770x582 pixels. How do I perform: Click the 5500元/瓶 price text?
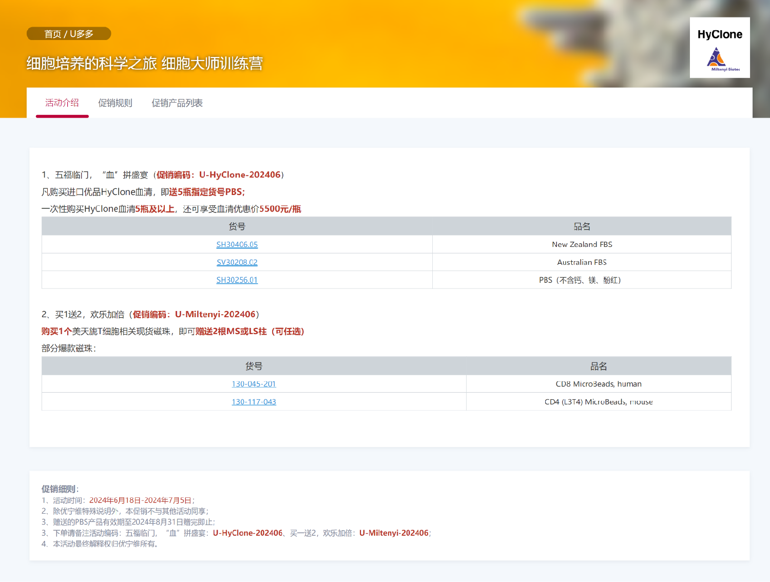click(x=280, y=209)
